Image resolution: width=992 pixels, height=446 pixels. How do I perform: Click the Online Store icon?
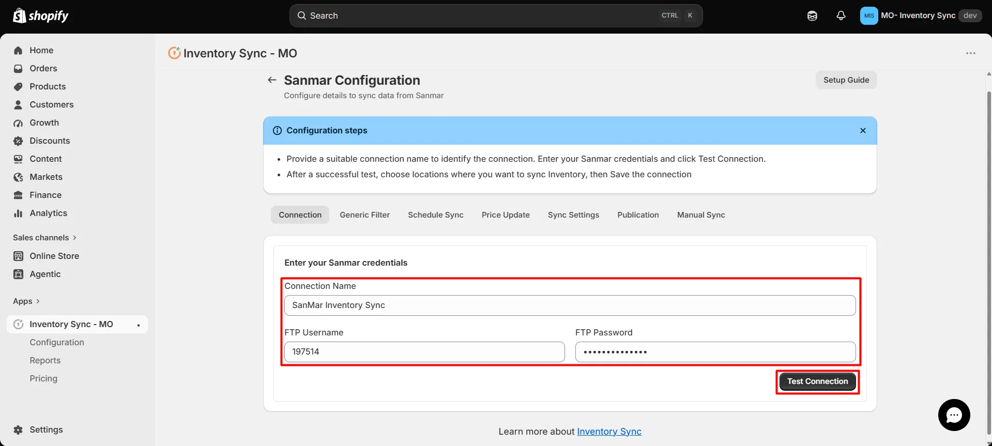(18, 256)
